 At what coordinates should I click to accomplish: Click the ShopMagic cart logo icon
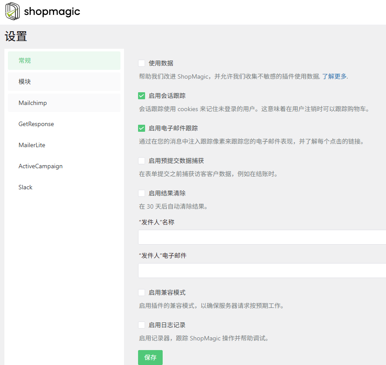point(12,11)
